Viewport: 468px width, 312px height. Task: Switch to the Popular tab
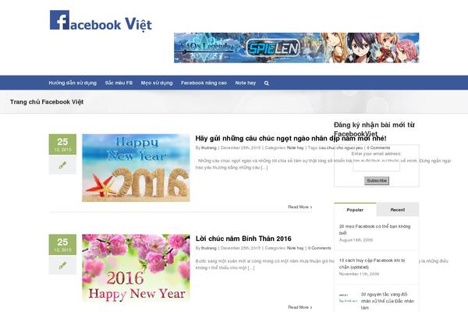pos(355,210)
